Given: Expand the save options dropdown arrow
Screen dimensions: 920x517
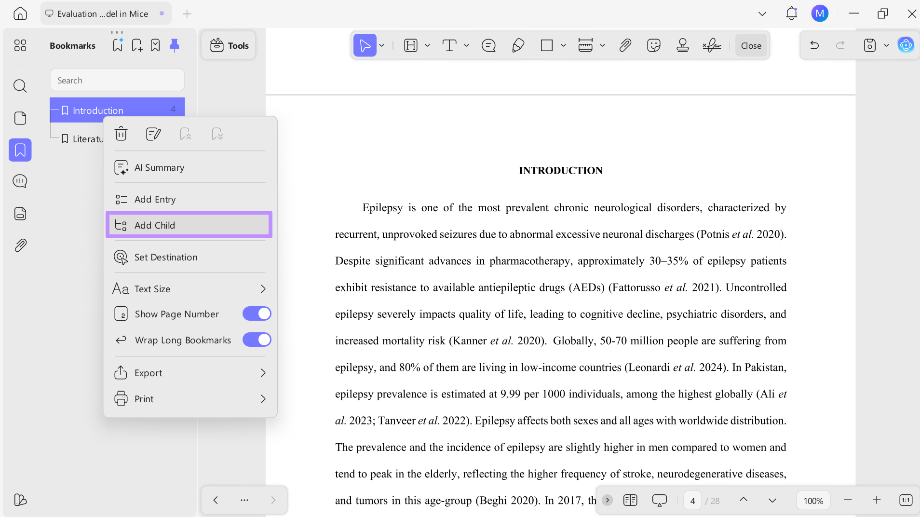Looking at the screenshot, I should [x=886, y=45].
